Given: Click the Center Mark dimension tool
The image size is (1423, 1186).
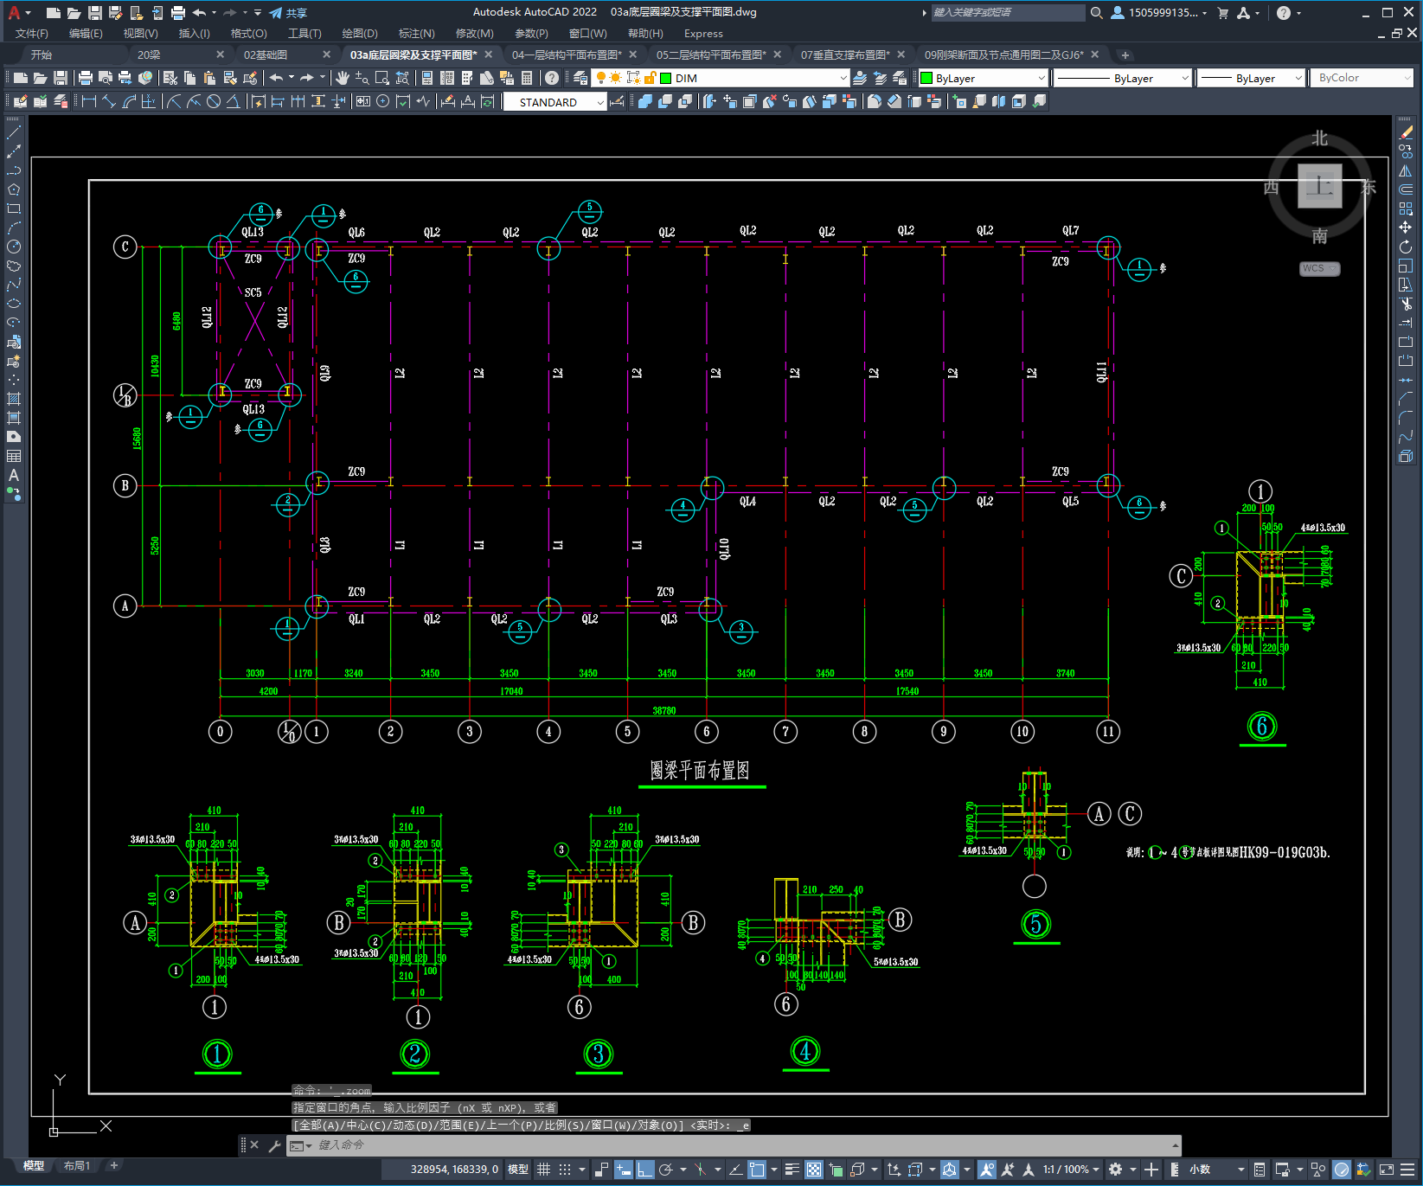Looking at the screenshot, I should pyautogui.click(x=382, y=101).
